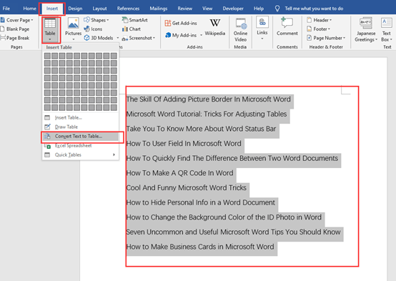Image resolution: width=396 pixels, height=281 pixels.
Task: Switch to the Layout tab
Action: point(99,9)
